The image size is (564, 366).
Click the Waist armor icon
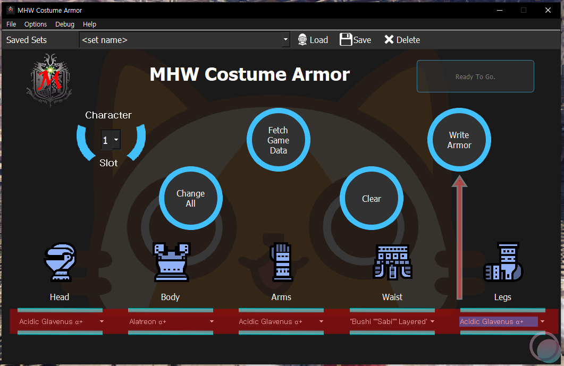point(392,262)
